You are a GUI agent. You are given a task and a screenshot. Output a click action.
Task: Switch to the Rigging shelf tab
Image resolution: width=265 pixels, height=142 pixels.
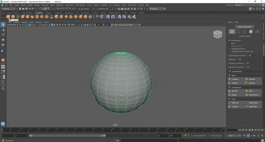48,13
